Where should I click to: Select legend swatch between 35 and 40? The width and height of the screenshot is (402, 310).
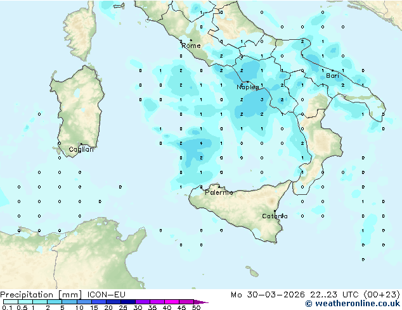click(157, 302)
